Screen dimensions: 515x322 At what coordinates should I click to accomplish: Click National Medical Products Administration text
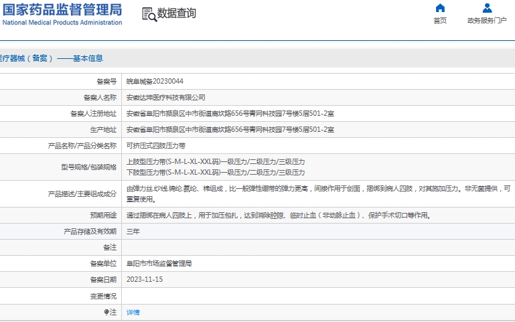point(62,23)
